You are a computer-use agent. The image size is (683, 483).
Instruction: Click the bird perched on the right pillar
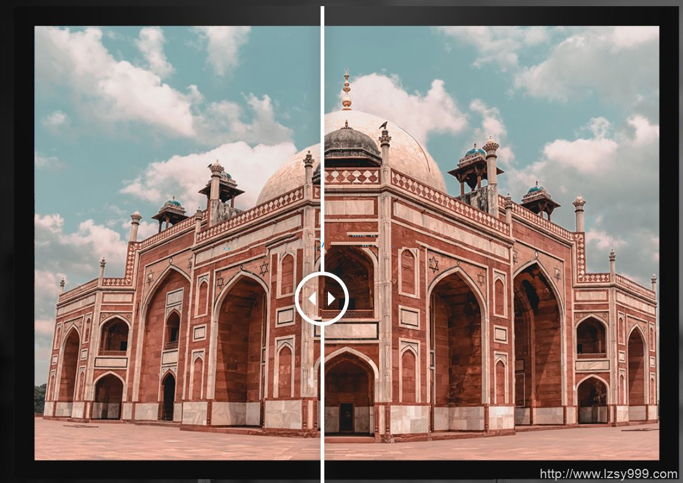click(x=384, y=125)
